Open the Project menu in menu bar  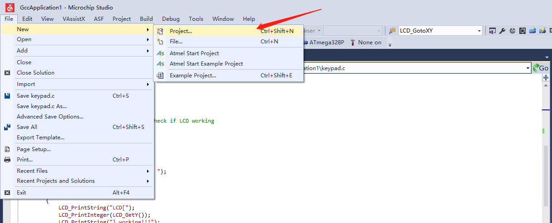coord(122,19)
